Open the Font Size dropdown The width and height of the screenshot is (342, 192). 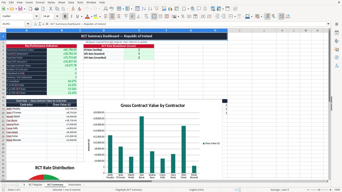pos(57,16)
